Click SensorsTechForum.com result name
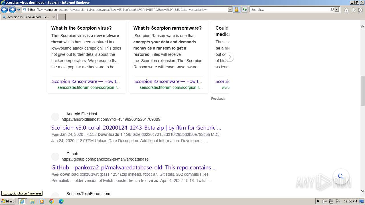The width and height of the screenshot is (365, 205). pos(88,194)
